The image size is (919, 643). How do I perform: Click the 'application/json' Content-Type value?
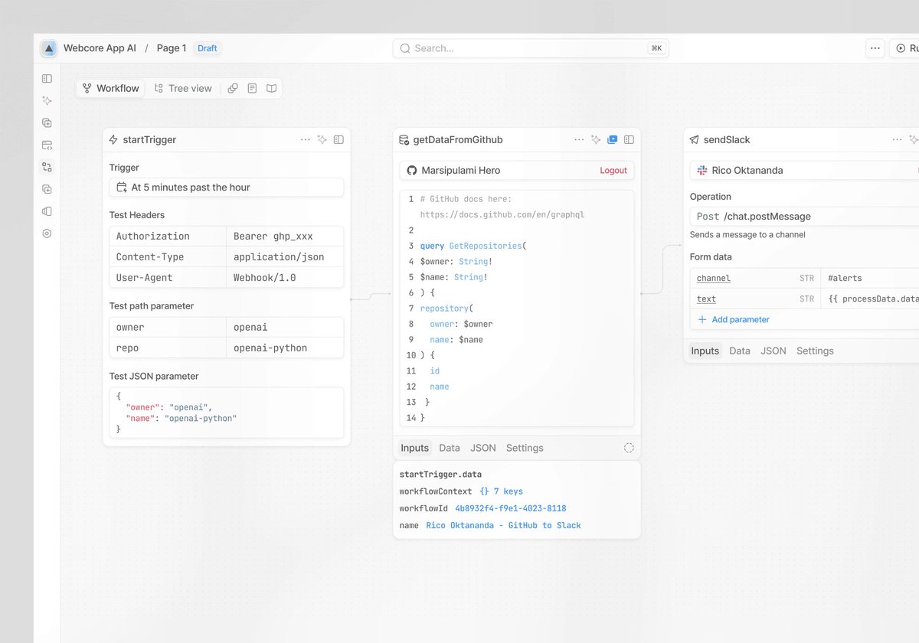tap(285, 257)
